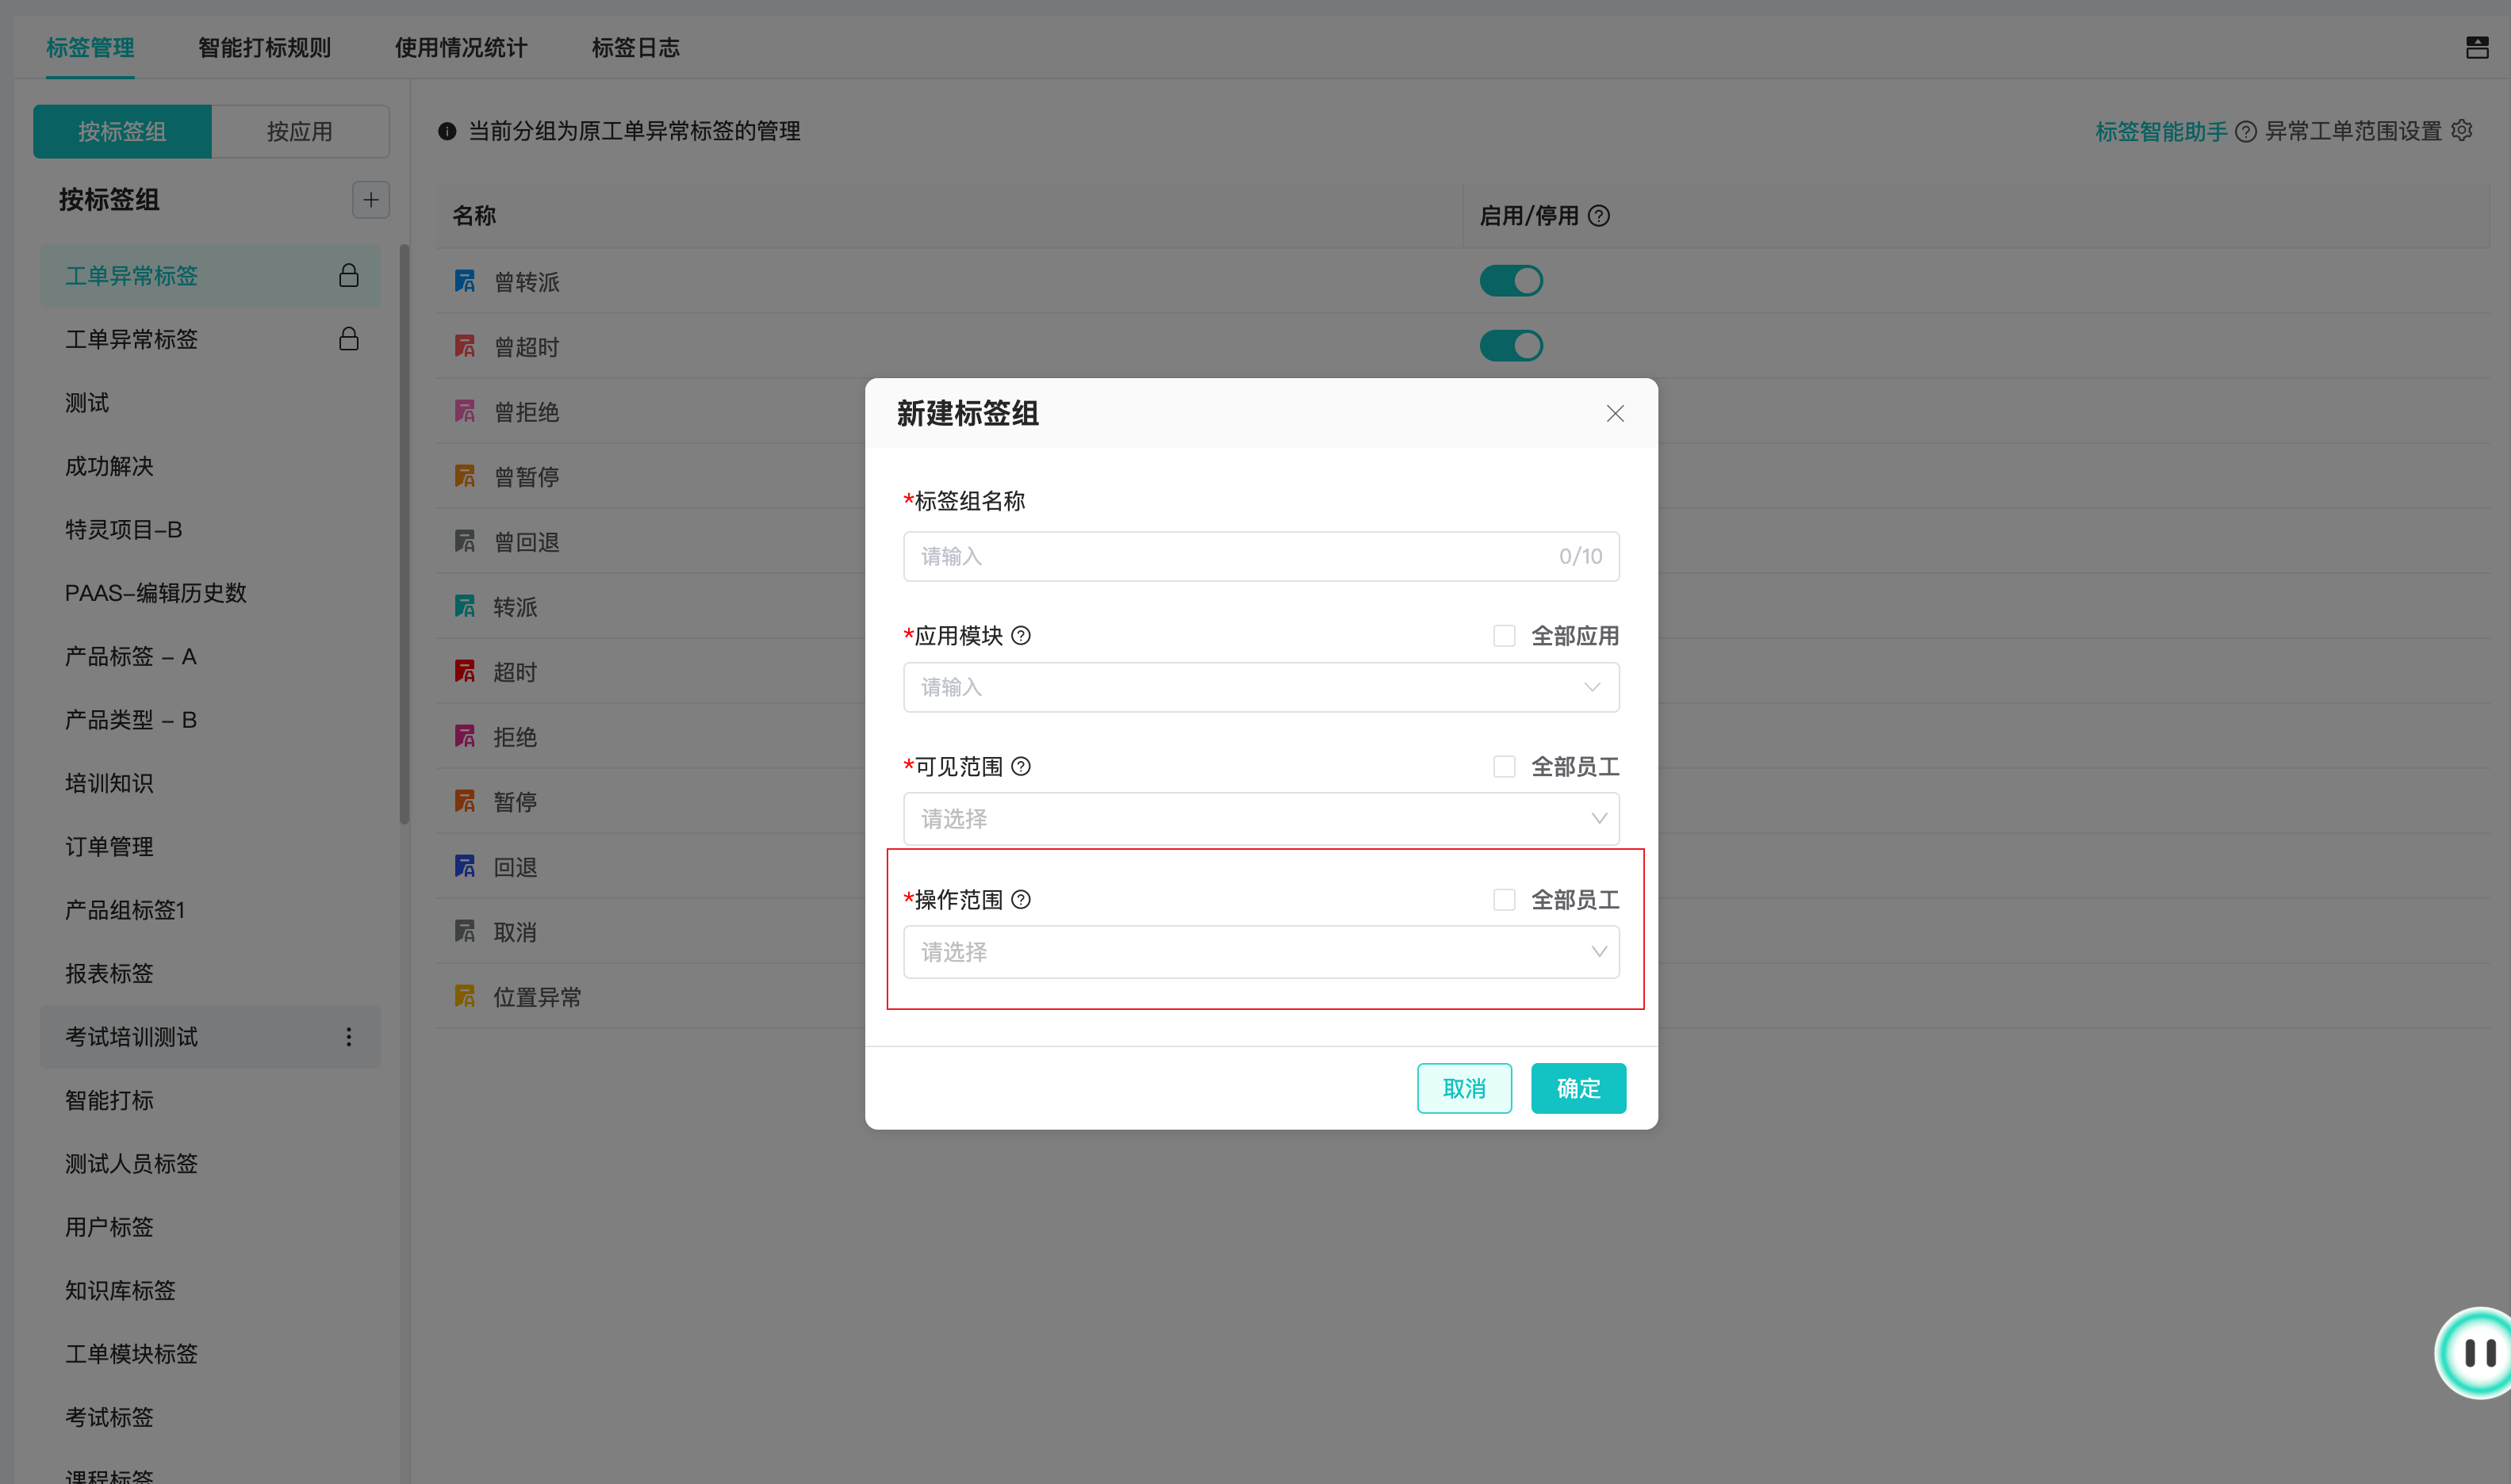The image size is (2511, 1484).
Task: Select the 智能打标 tag group
Action: [x=210, y=1100]
